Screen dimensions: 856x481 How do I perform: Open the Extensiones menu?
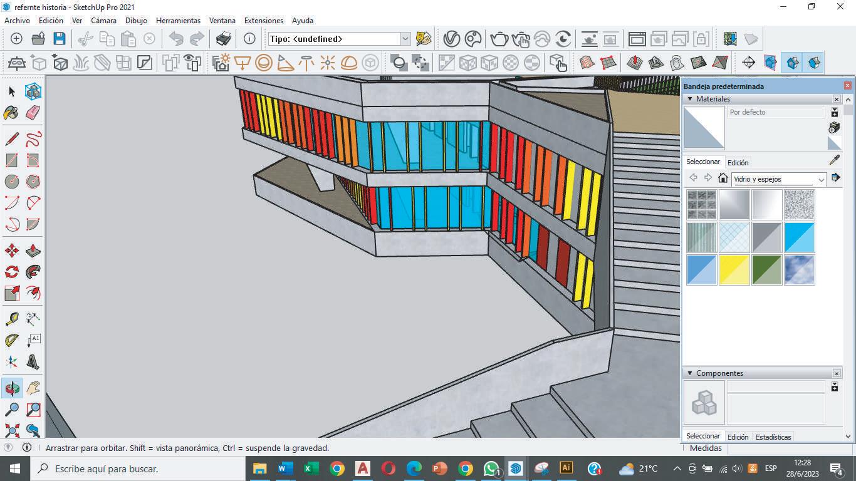point(263,21)
